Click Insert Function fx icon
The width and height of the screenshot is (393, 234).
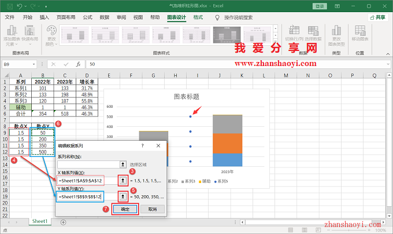tap(78, 64)
